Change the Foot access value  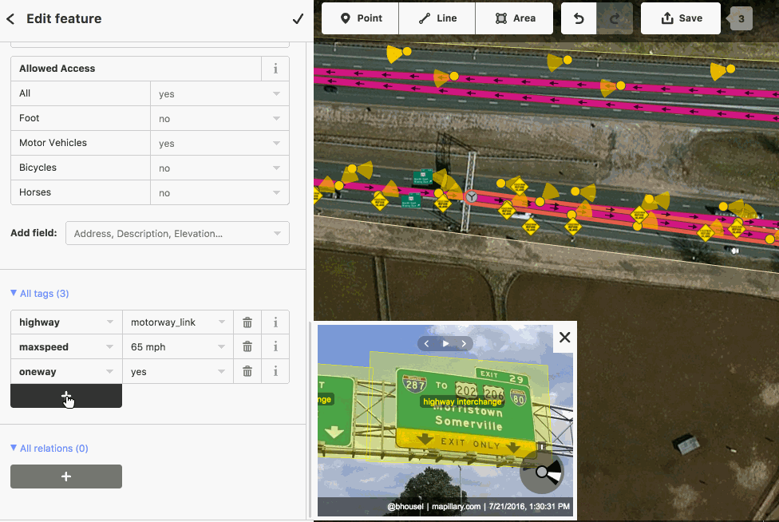tap(219, 118)
